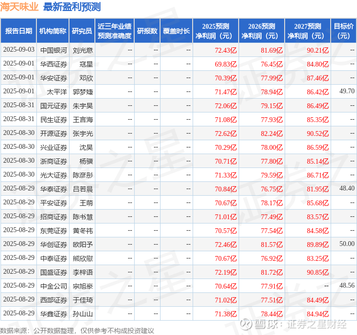Screen dimensions: 357x335
Task: Click the 2025预测净利润 header
Action: [216, 31]
